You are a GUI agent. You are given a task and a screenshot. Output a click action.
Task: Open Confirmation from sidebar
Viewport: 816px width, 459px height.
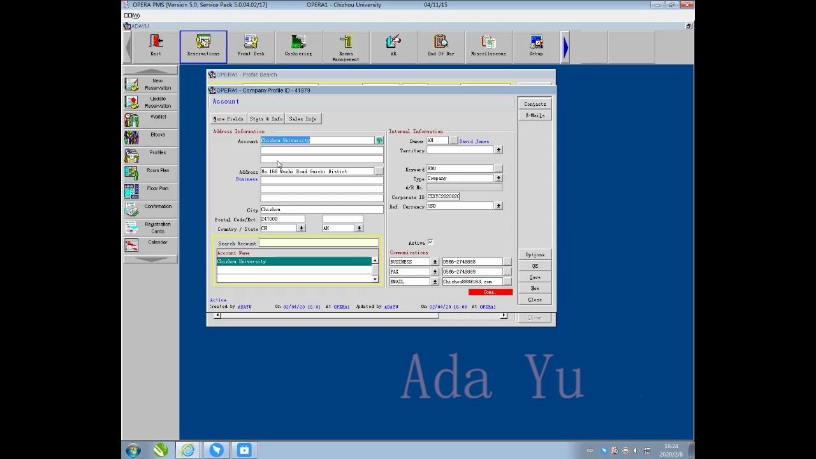tap(150, 209)
